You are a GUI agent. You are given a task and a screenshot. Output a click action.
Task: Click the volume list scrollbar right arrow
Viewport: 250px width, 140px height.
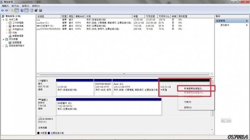212,74
